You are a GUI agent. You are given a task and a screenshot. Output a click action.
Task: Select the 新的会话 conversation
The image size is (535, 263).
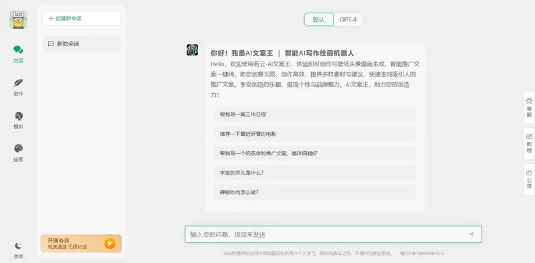tap(82, 43)
